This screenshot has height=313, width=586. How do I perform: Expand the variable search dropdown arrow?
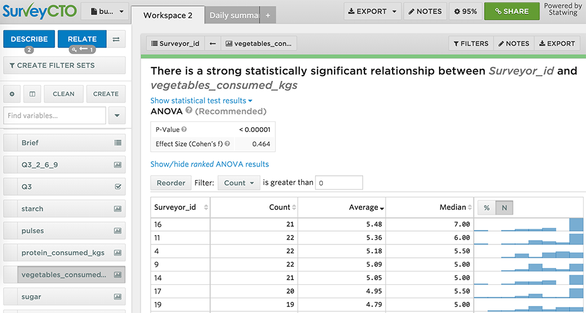pyautogui.click(x=117, y=115)
